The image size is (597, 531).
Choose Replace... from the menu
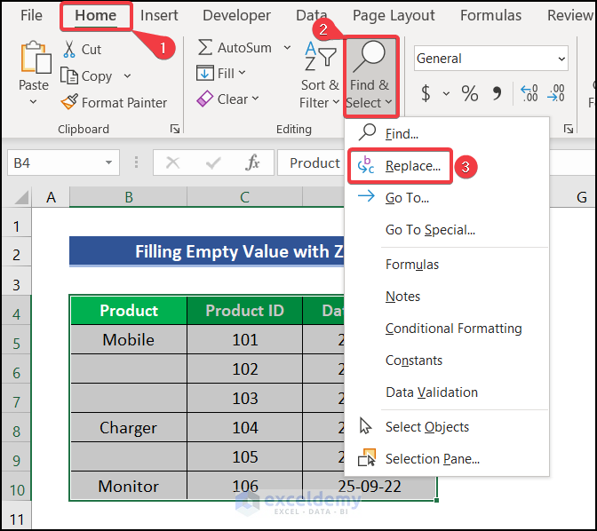coord(412,166)
